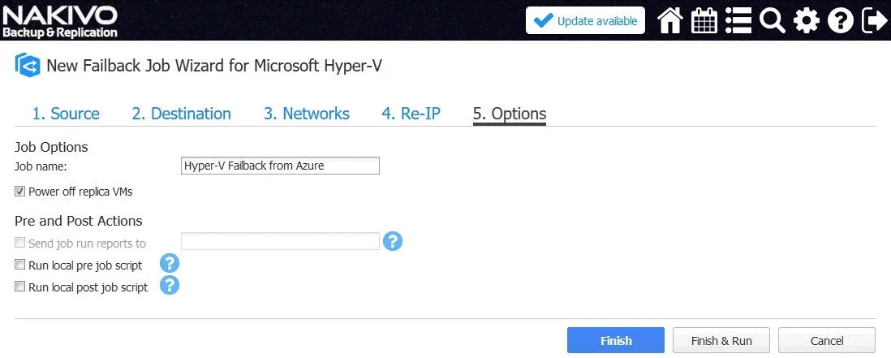891x358 pixels.
Task: Enable Run local post job script
Action: click(20, 287)
